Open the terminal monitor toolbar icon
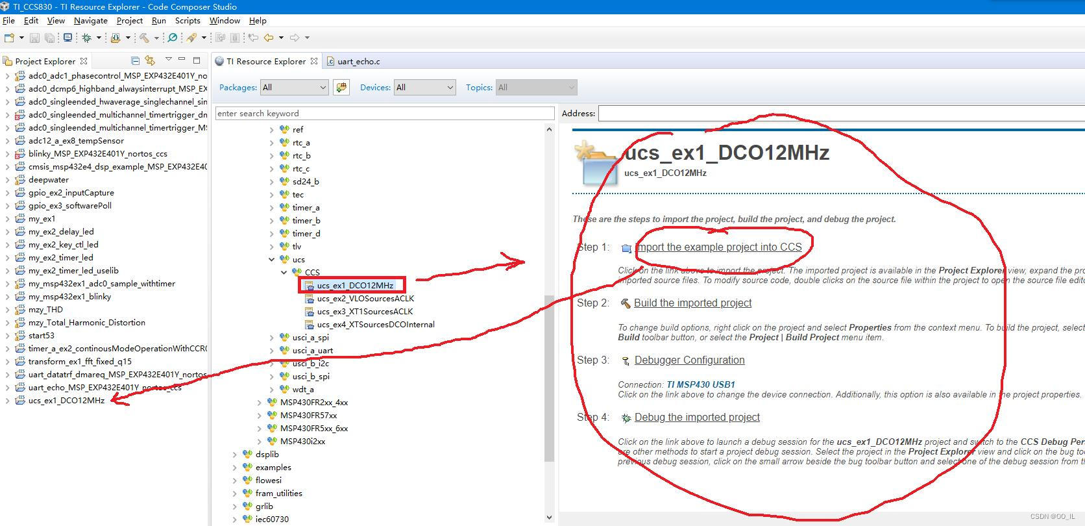The height and width of the screenshot is (526, 1085). (x=67, y=38)
